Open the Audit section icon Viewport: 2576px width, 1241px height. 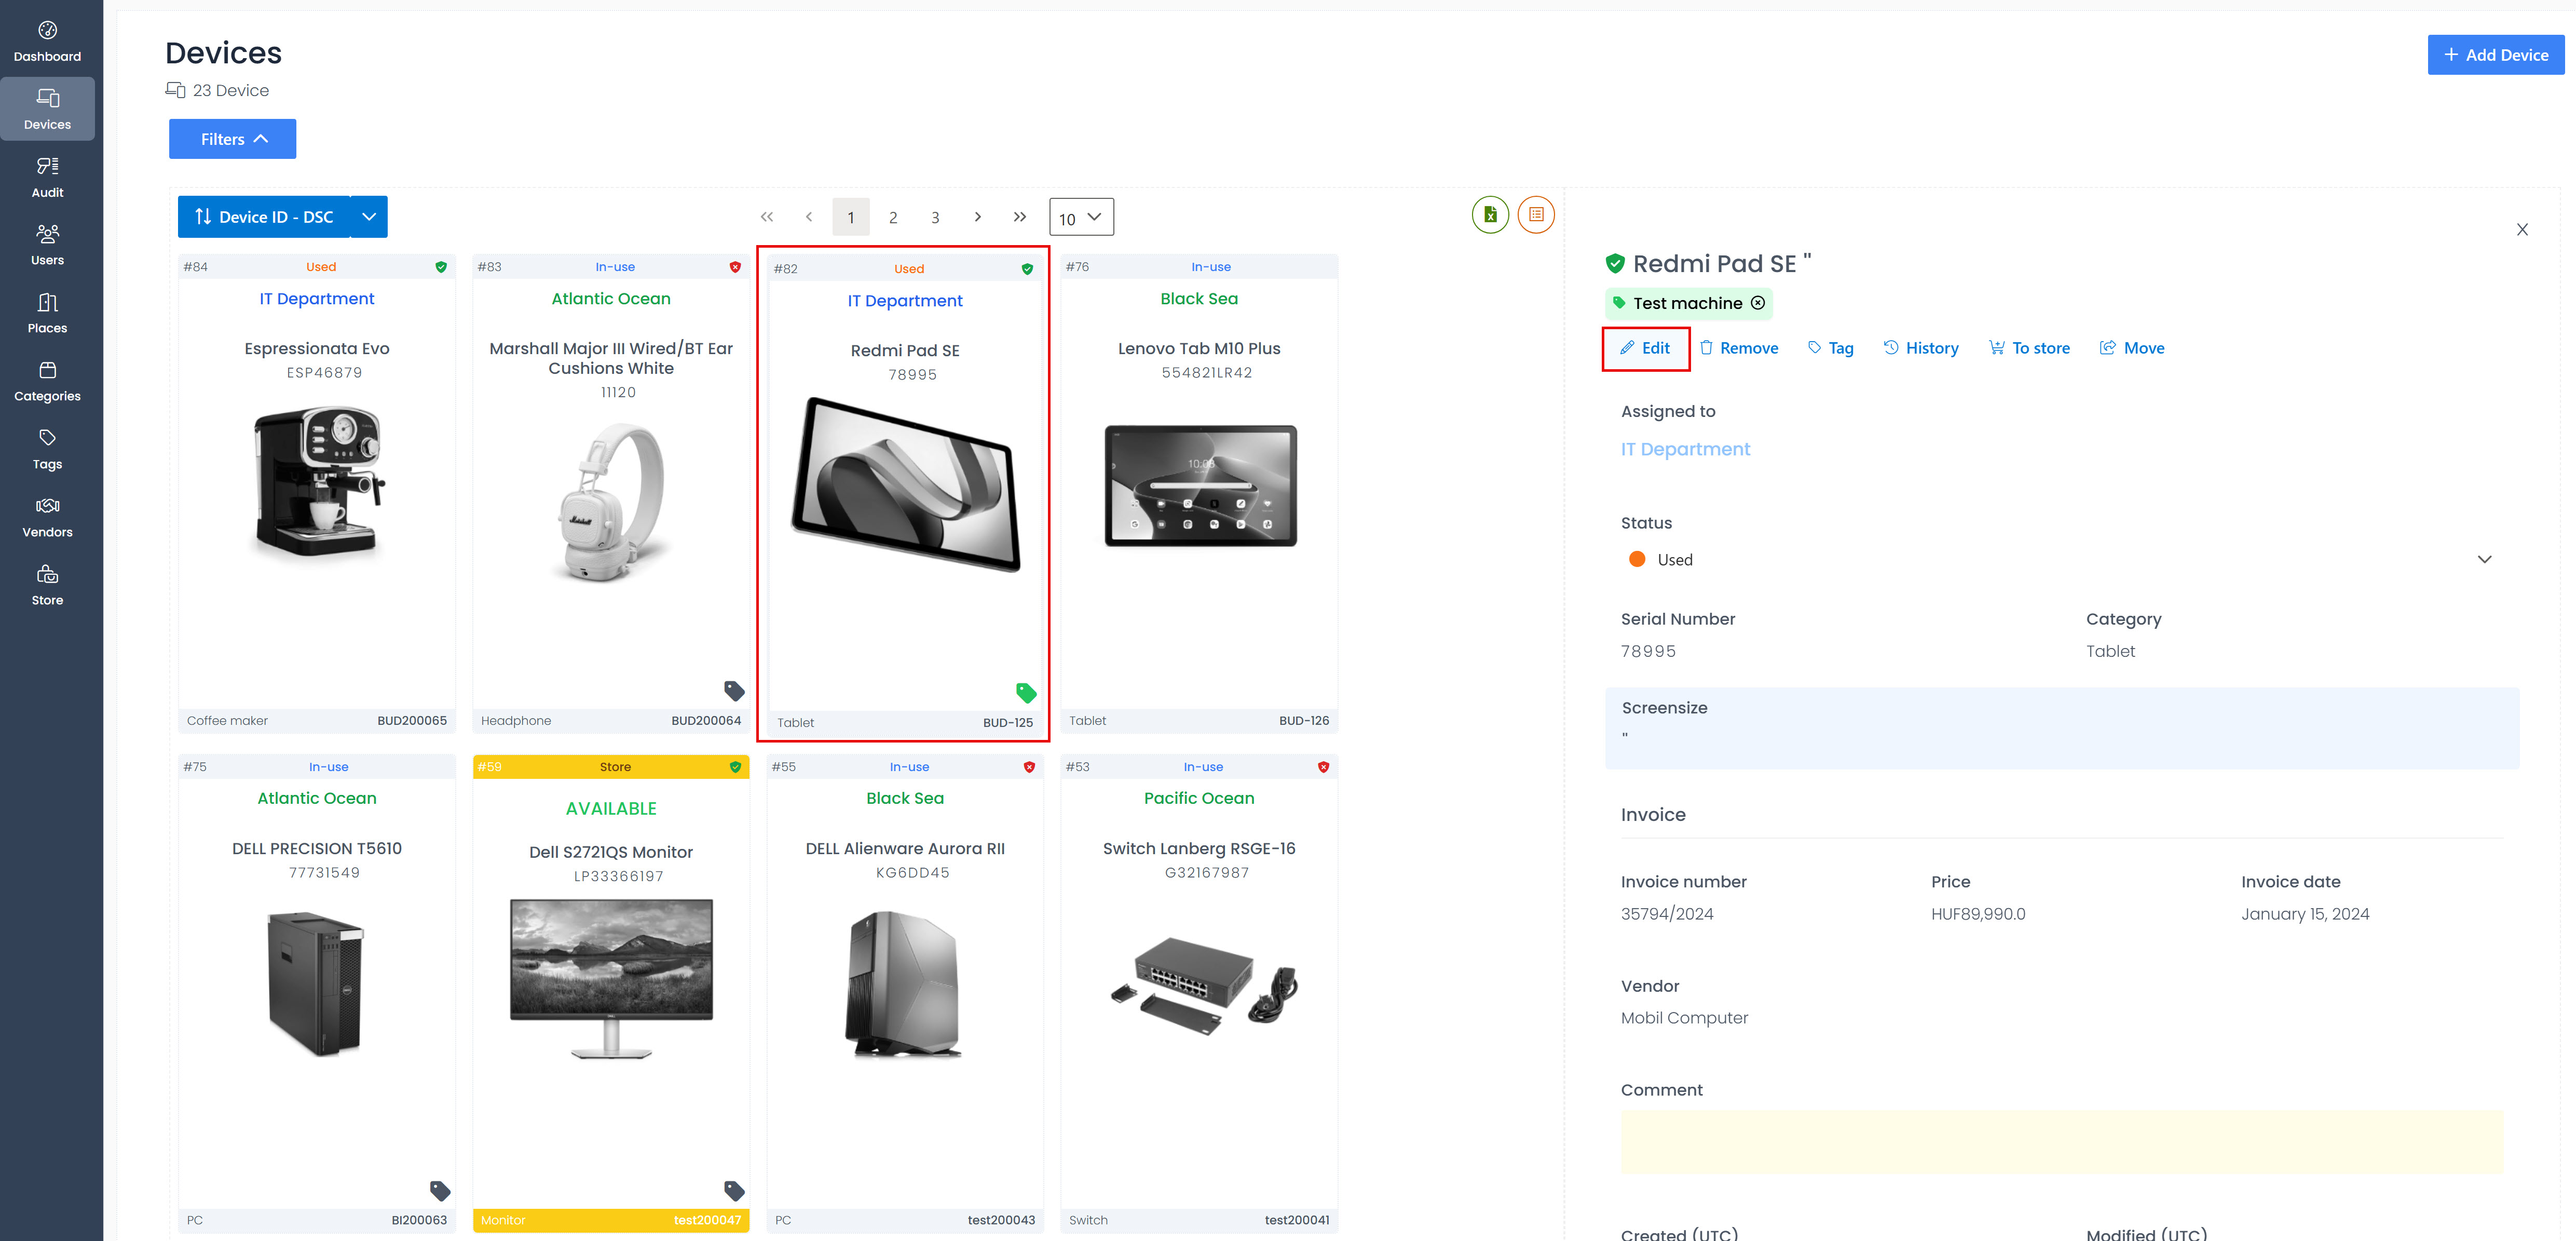pos(47,166)
